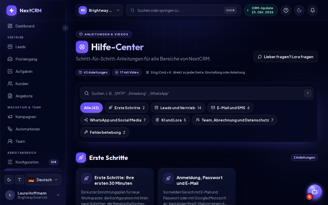
Task: Open the CRM-Update 23. Okt. 2026 badge
Action: 261,10
